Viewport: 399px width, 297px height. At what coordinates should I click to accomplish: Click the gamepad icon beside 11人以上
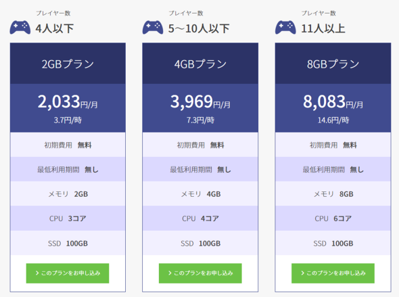click(x=285, y=27)
